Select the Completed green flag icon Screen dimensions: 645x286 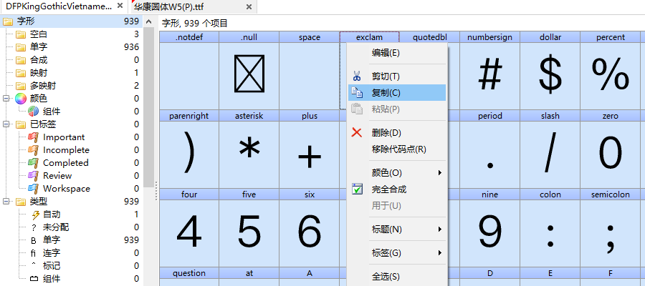pyautogui.click(x=33, y=163)
